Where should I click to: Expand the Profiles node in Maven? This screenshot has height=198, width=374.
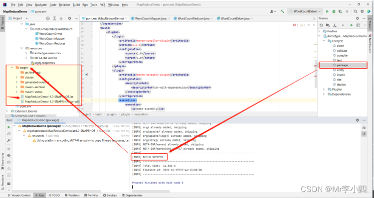319,31
